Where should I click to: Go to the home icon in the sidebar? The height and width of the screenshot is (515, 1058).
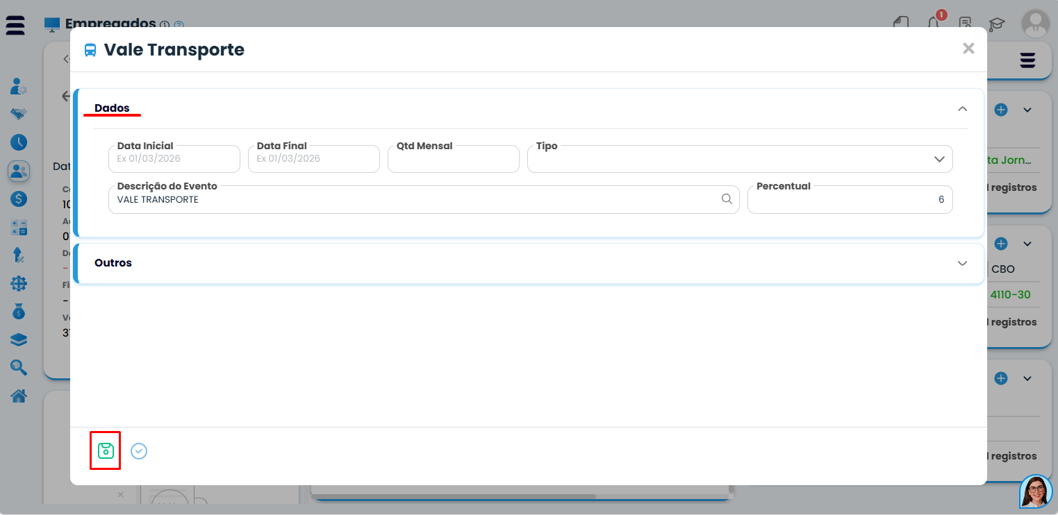[19, 396]
